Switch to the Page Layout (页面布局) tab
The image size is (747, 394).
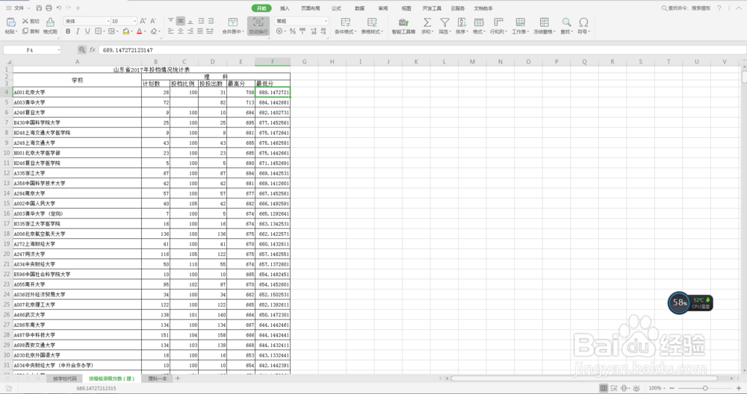pos(310,8)
